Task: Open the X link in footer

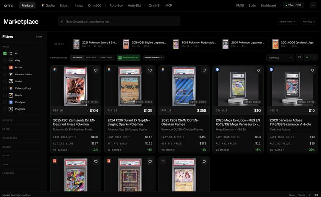Action: coord(310,195)
